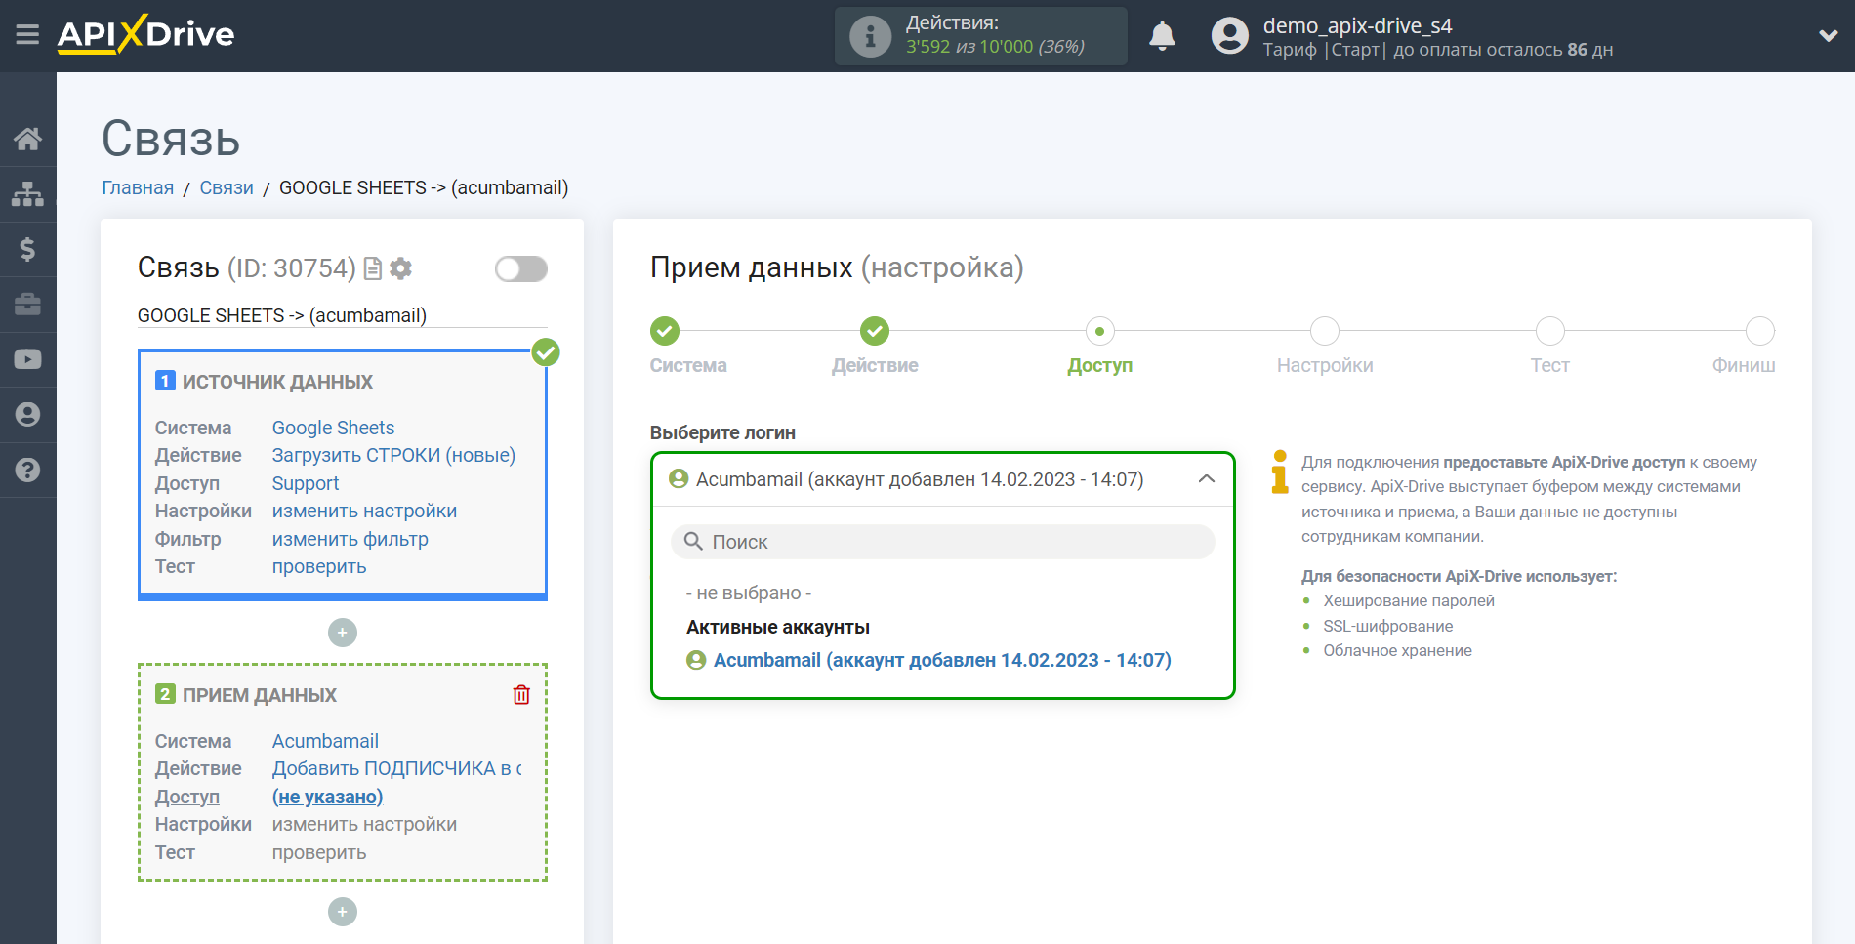
Task: Click the source block green checkmark
Action: pyautogui.click(x=546, y=352)
